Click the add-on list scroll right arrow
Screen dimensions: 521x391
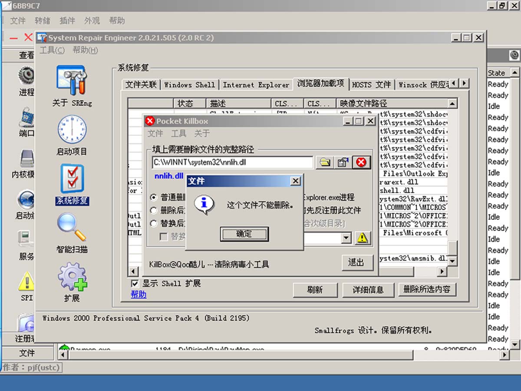(442, 272)
